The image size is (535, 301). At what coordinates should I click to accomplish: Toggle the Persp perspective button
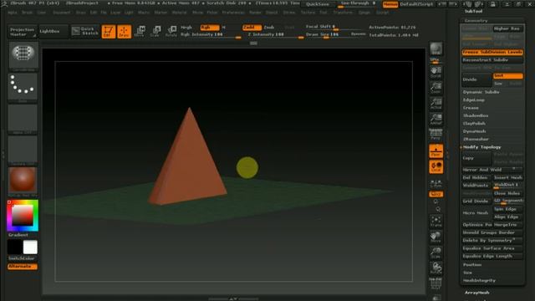pyautogui.click(x=436, y=135)
